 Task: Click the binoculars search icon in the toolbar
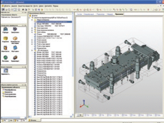pos(23,10)
